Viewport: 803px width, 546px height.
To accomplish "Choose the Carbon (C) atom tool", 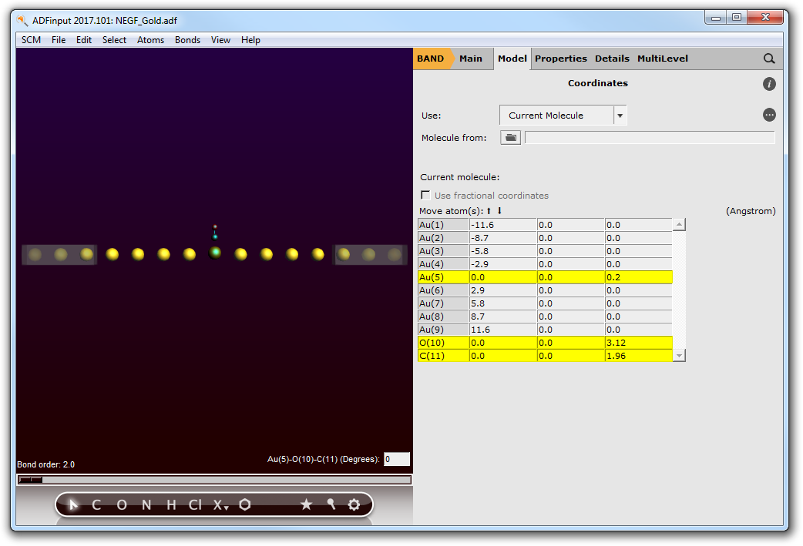I will (96, 505).
